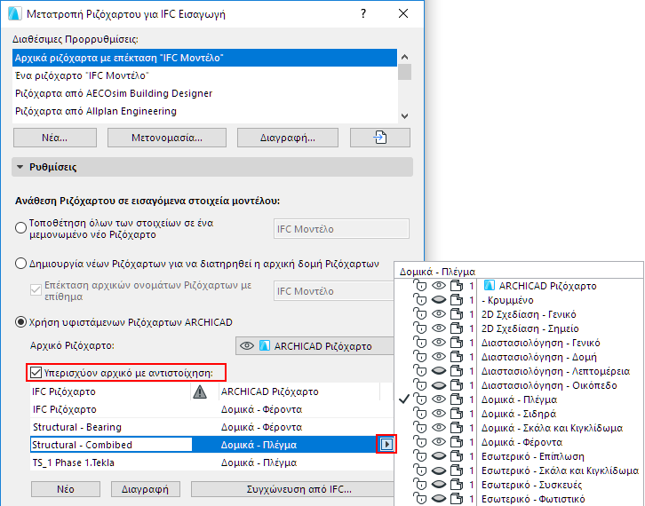645x506 pixels.
Task: Choose Δομικά - Σκάλα και Κιγκλίδωμα from popup
Action: pos(552,428)
